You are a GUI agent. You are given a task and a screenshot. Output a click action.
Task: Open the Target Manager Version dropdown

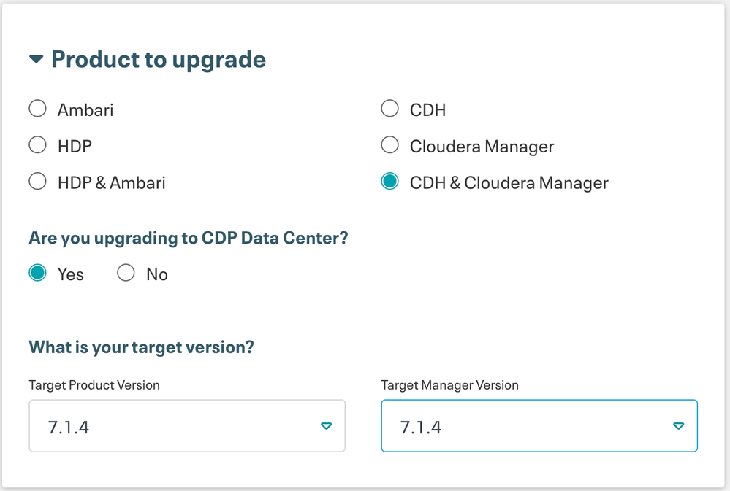(x=526, y=426)
